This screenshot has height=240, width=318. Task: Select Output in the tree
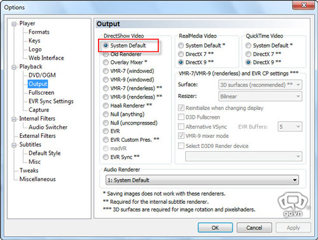point(38,84)
